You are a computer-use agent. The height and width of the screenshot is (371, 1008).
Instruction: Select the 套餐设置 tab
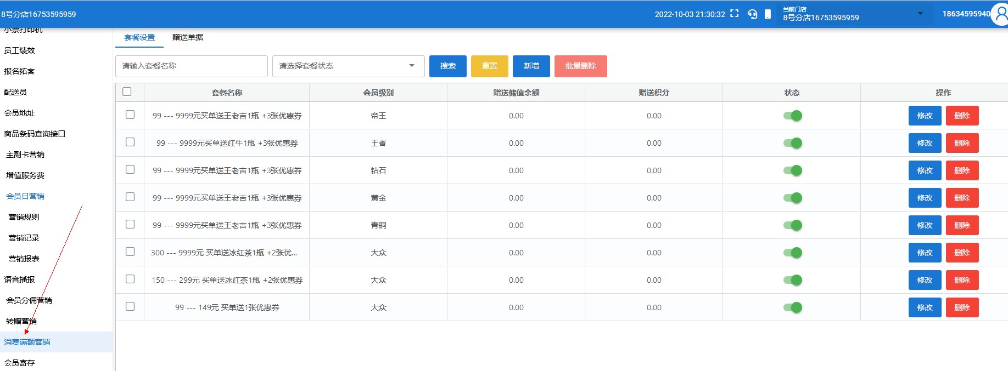tap(139, 37)
